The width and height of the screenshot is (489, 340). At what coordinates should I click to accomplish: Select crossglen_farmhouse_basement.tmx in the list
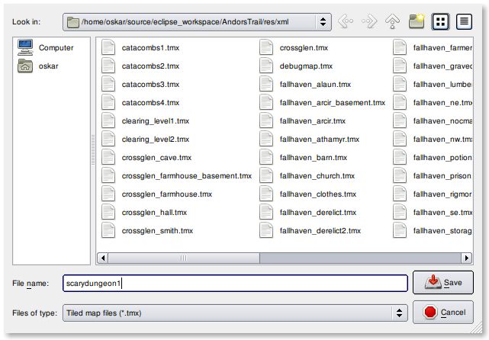click(185, 175)
